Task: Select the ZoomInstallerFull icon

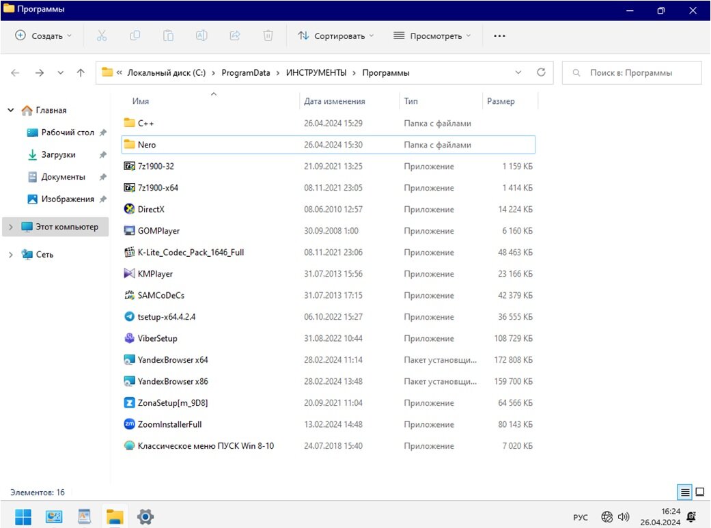Action: tap(129, 424)
